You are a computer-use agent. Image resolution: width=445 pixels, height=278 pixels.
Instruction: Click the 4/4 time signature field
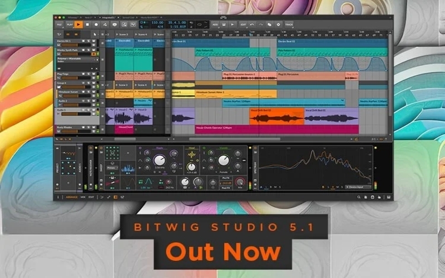coord(160,27)
